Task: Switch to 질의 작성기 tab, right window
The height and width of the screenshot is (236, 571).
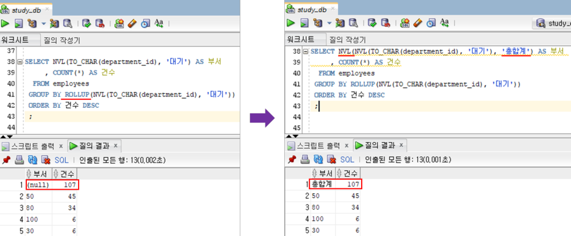Action: click(347, 40)
